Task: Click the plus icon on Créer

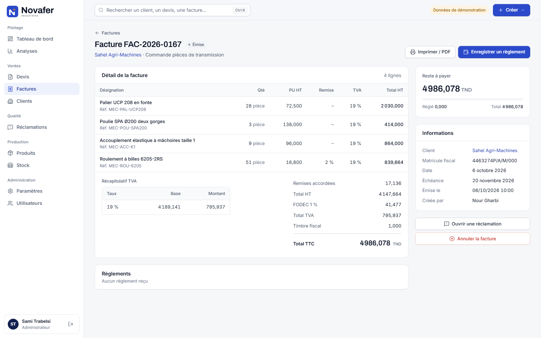Action: 501,10
